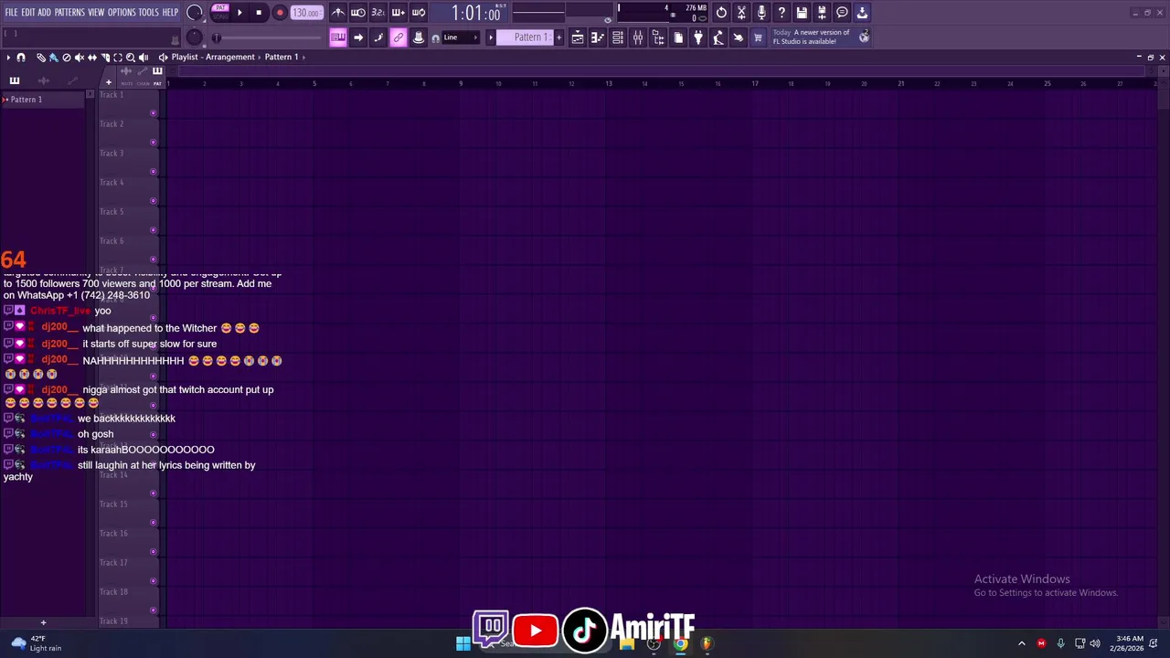Viewport: 1170px width, 658px height.
Task: Click the question mark help icon
Action: pyautogui.click(x=782, y=13)
